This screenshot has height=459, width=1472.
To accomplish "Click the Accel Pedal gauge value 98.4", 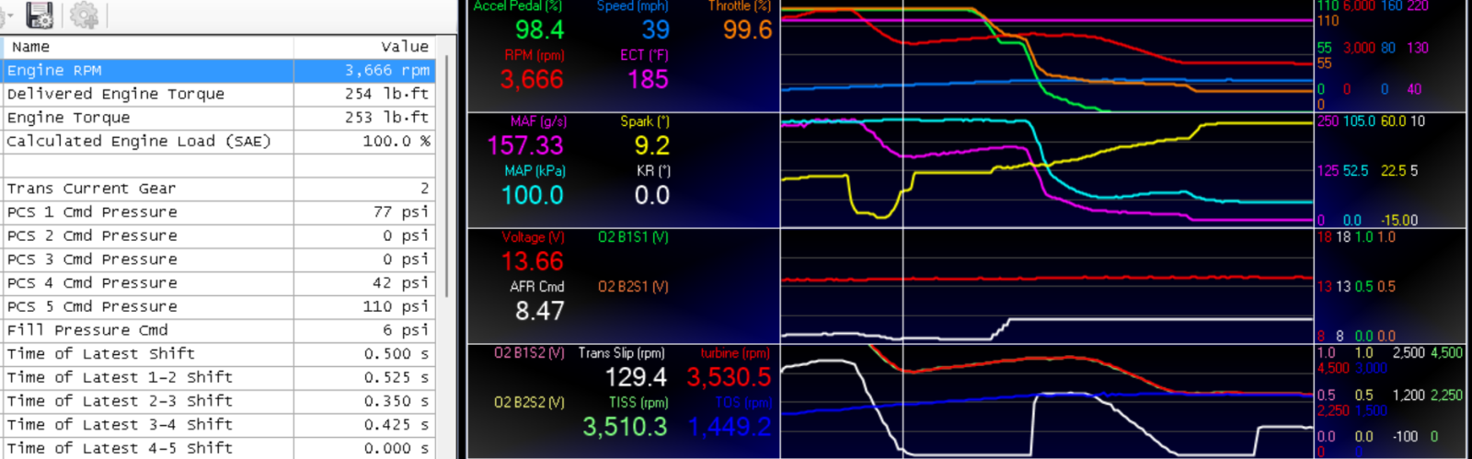I will [539, 30].
